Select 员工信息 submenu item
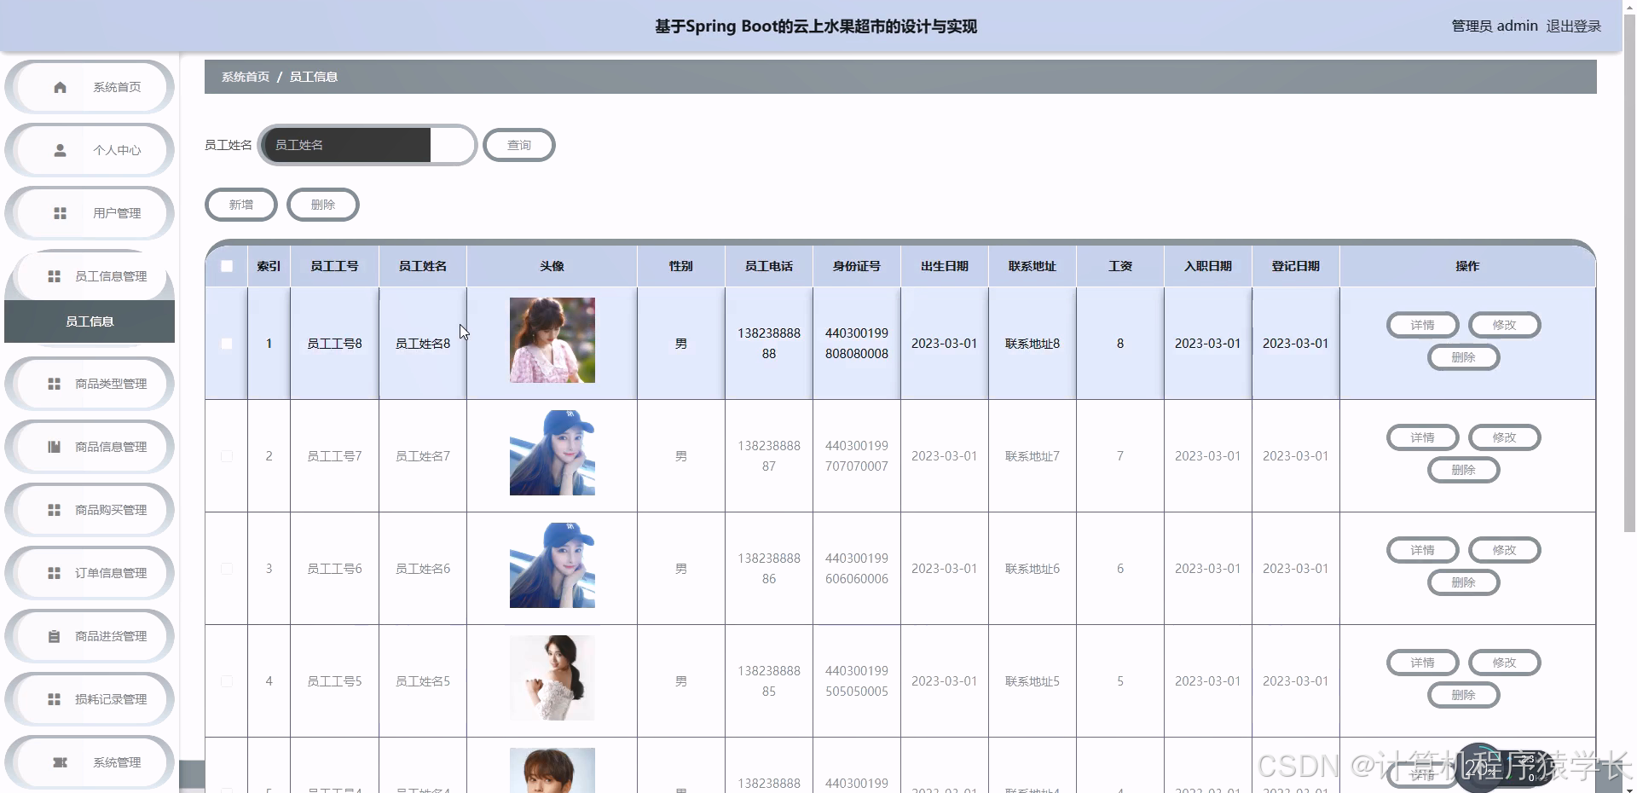The image size is (1637, 793). (x=90, y=321)
